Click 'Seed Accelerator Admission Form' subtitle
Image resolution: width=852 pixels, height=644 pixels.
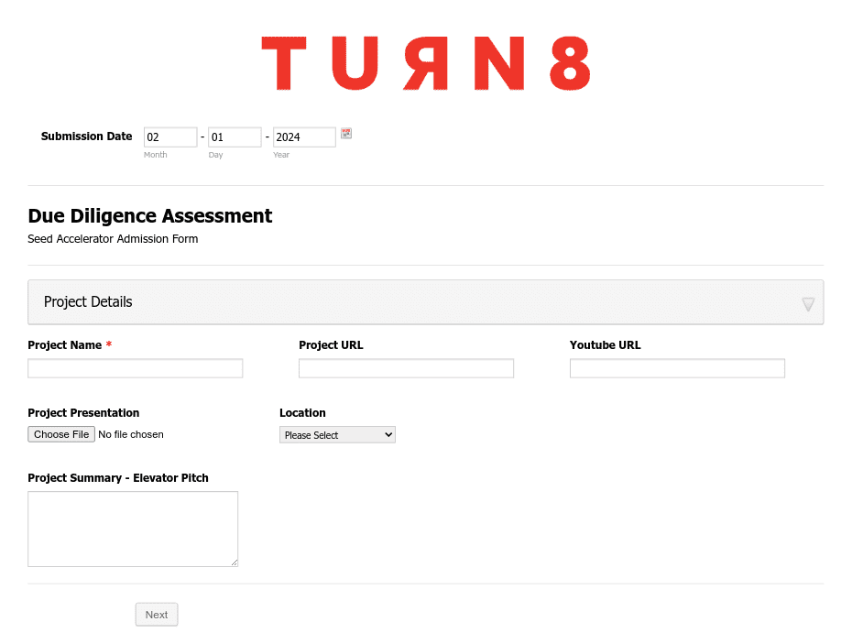113,238
